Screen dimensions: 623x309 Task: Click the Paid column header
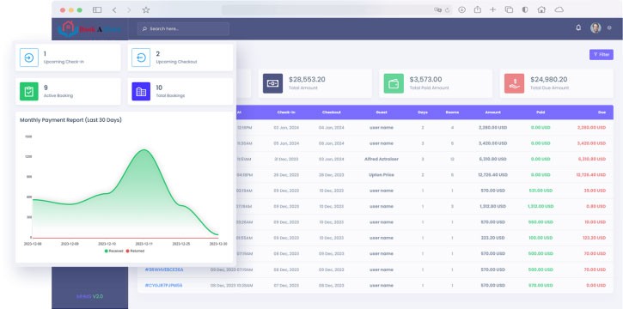tap(541, 112)
